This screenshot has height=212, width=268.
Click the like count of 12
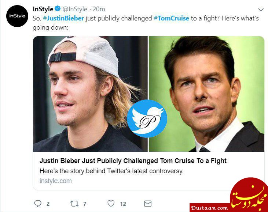tap(123, 204)
